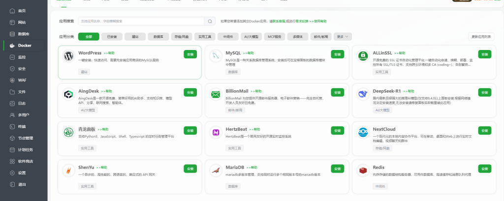Filter apps by AI/大模型 category
The height and width of the screenshot is (201, 504).
point(252,37)
